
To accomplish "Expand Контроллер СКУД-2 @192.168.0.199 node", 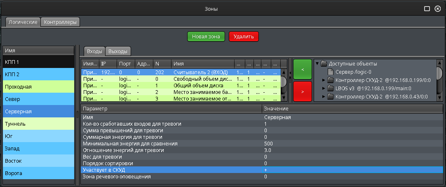I will [x=324, y=80].
